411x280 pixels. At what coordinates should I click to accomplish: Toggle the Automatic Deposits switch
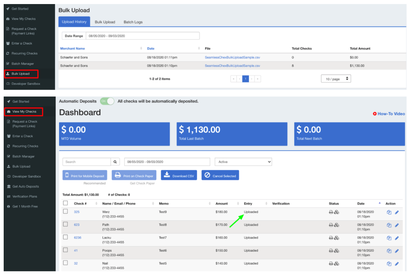pyautogui.click(x=107, y=101)
